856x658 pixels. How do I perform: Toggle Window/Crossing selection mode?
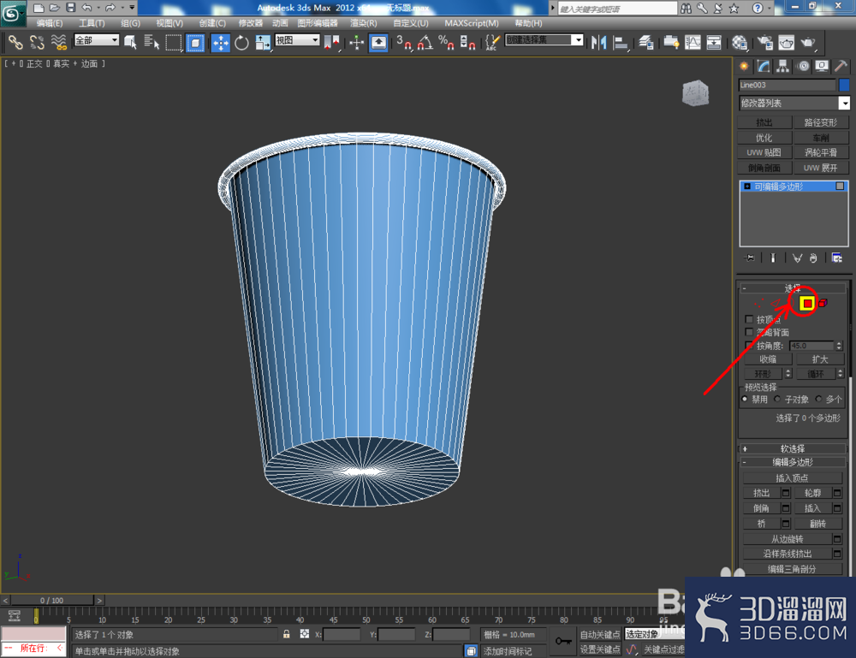pos(195,43)
